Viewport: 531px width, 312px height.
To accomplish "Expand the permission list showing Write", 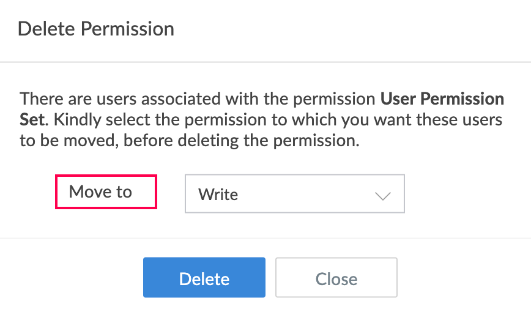I will tap(294, 195).
